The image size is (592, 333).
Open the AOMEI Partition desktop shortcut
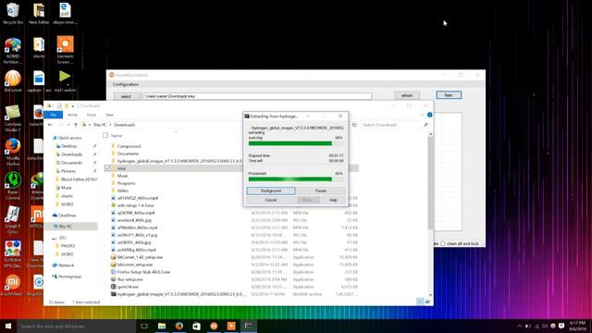tap(12, 50)
